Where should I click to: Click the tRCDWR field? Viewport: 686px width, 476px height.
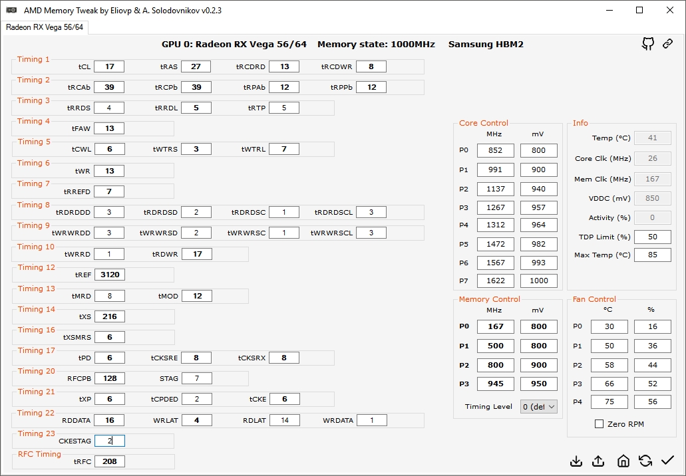371,66
